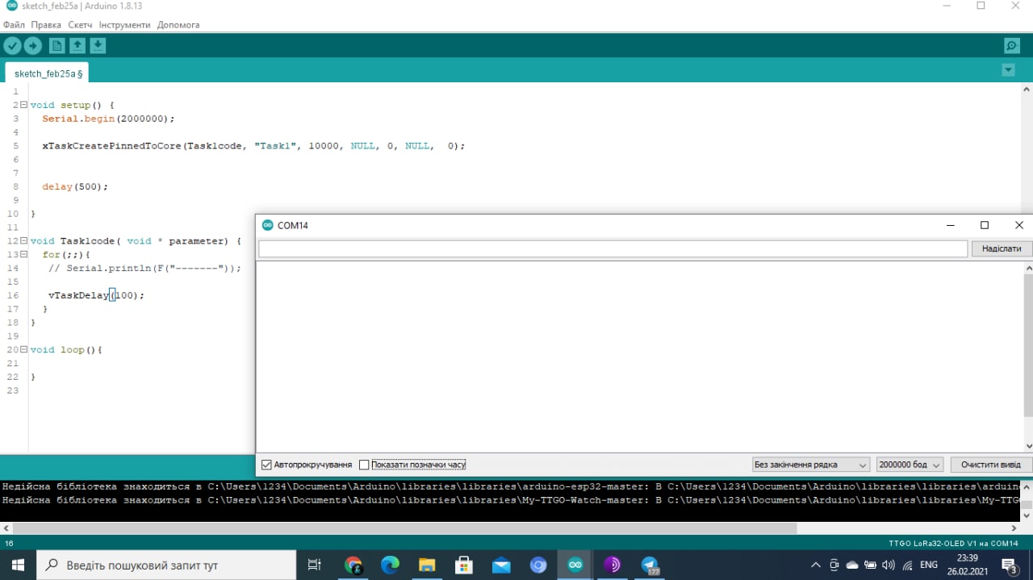Click the battery tray icon
The height and width of the screenshot is (580, 1033).
point(870,565)
